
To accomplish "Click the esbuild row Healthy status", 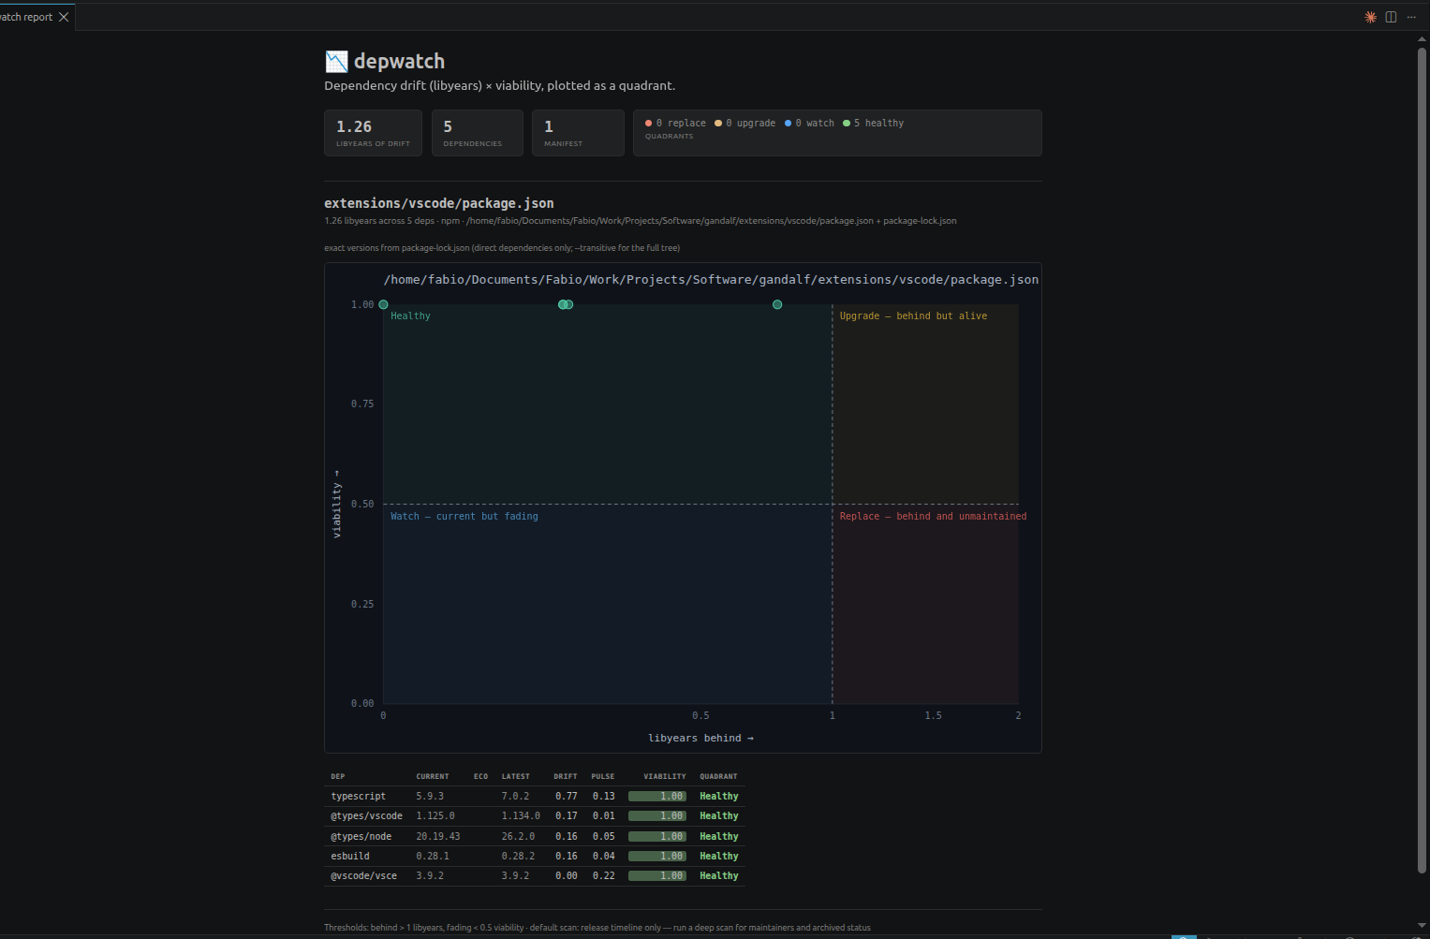I will [x=719, y=857].
